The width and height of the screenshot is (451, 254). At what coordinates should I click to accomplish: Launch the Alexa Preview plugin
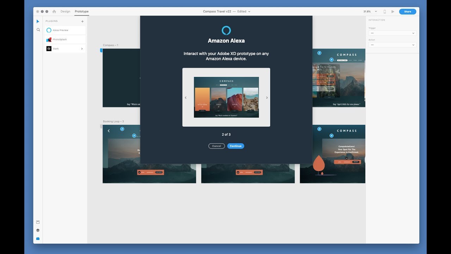66,30
